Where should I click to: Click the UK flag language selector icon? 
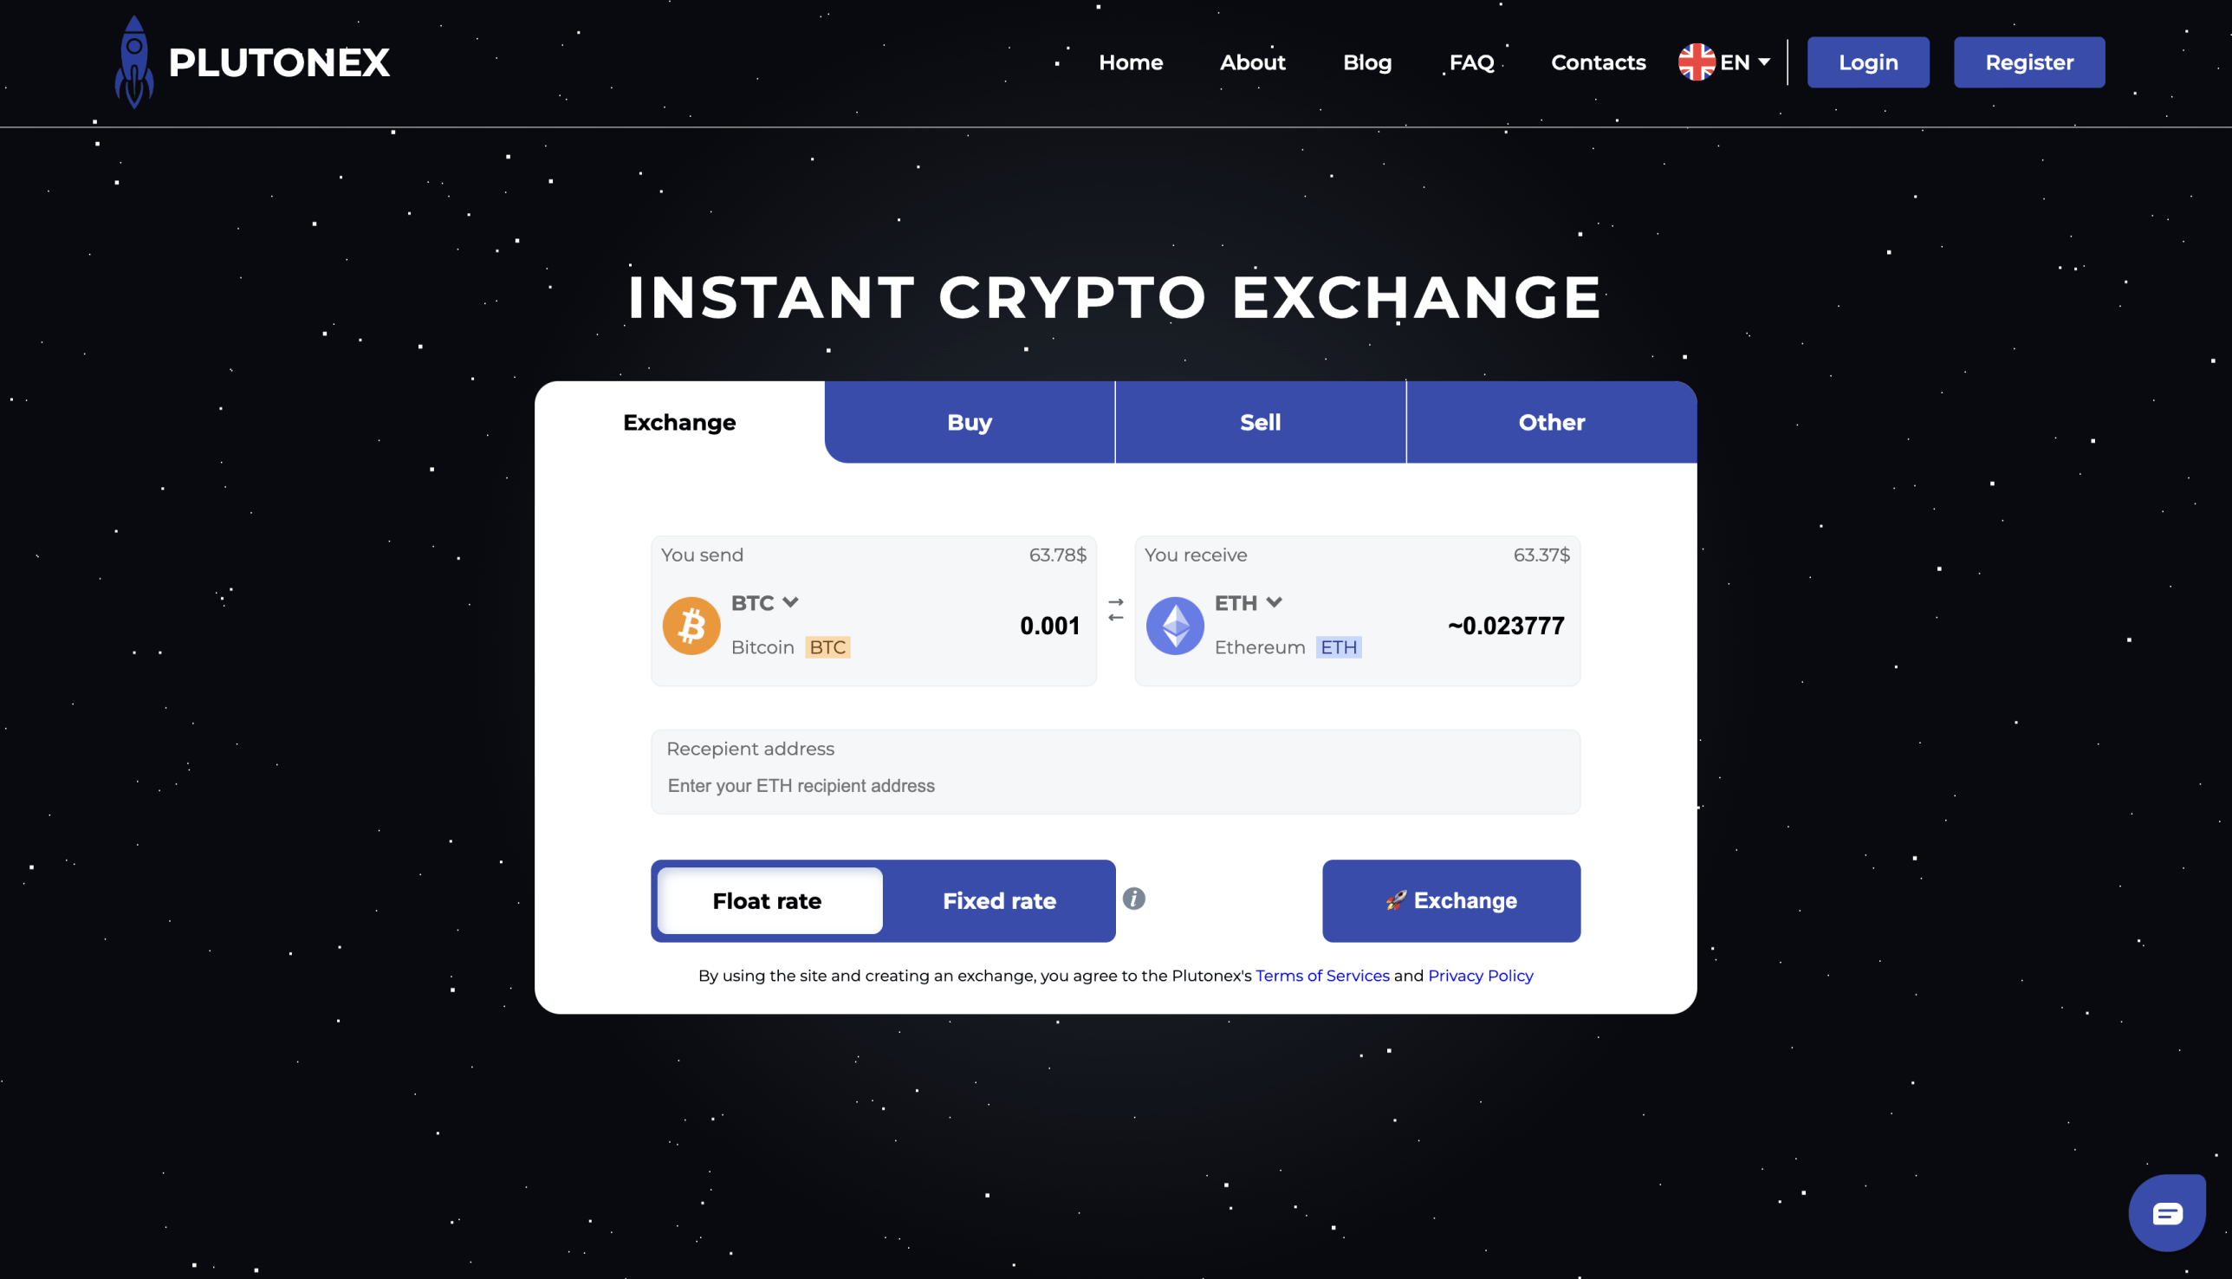[1696, 62]
